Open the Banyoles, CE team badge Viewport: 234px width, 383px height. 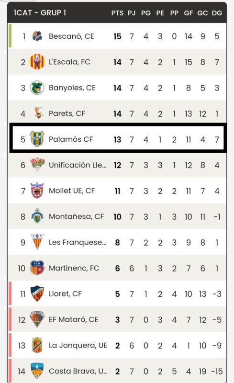[37, 88]
